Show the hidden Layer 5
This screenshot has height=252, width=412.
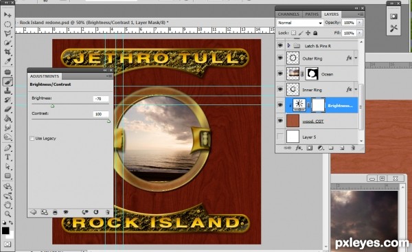pyautogui.click(x=280, y=137)
